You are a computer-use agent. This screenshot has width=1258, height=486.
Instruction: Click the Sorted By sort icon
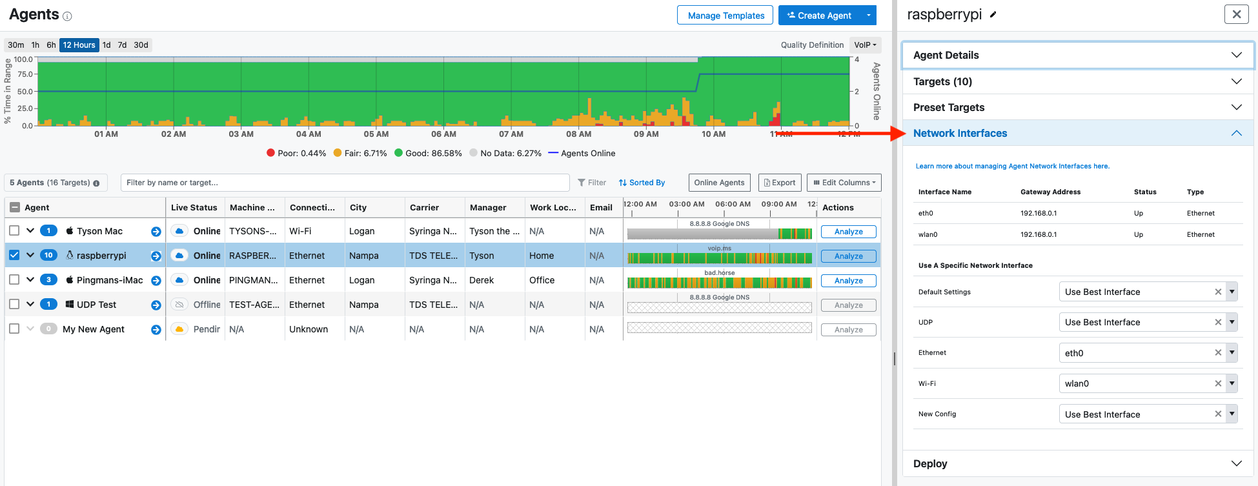[x=623, y=183]
